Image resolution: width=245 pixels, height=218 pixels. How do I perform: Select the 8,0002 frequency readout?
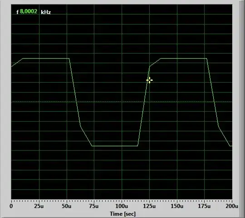coord(29,11)
